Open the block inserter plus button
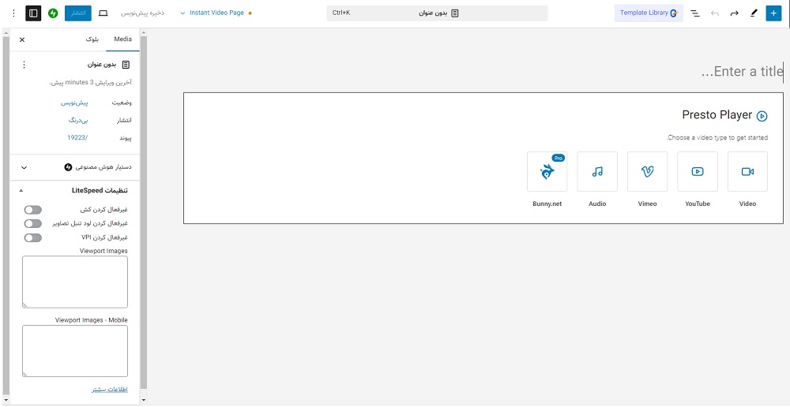Screen dimensions: 790x407 [773, 13]
